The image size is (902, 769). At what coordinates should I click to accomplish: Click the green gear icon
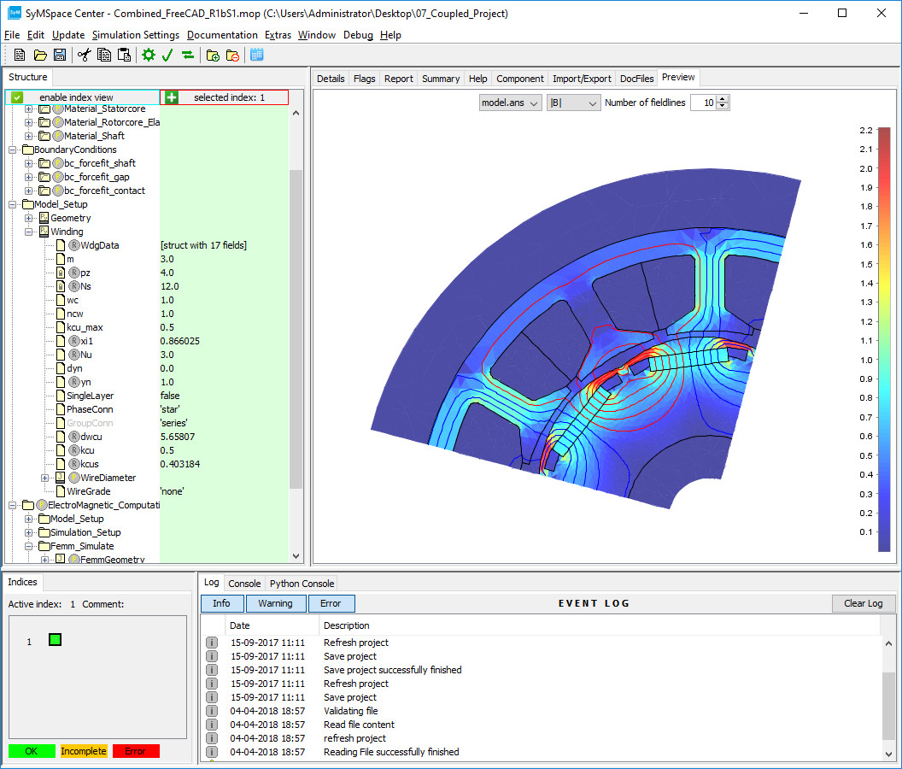149,55
